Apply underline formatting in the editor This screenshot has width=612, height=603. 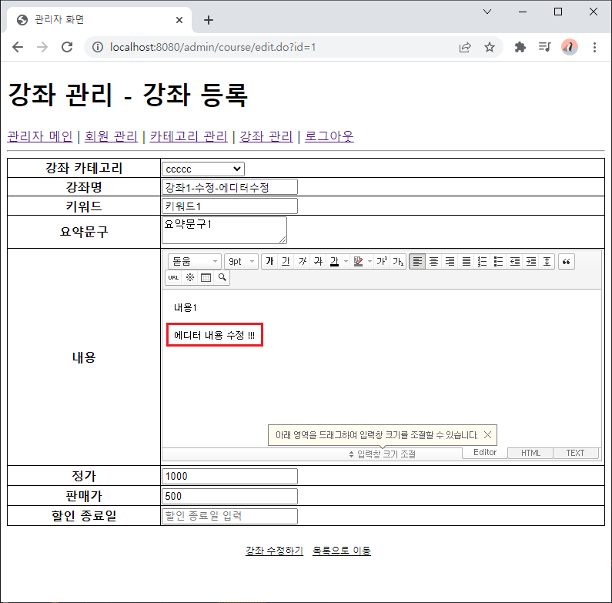point(286,261)
